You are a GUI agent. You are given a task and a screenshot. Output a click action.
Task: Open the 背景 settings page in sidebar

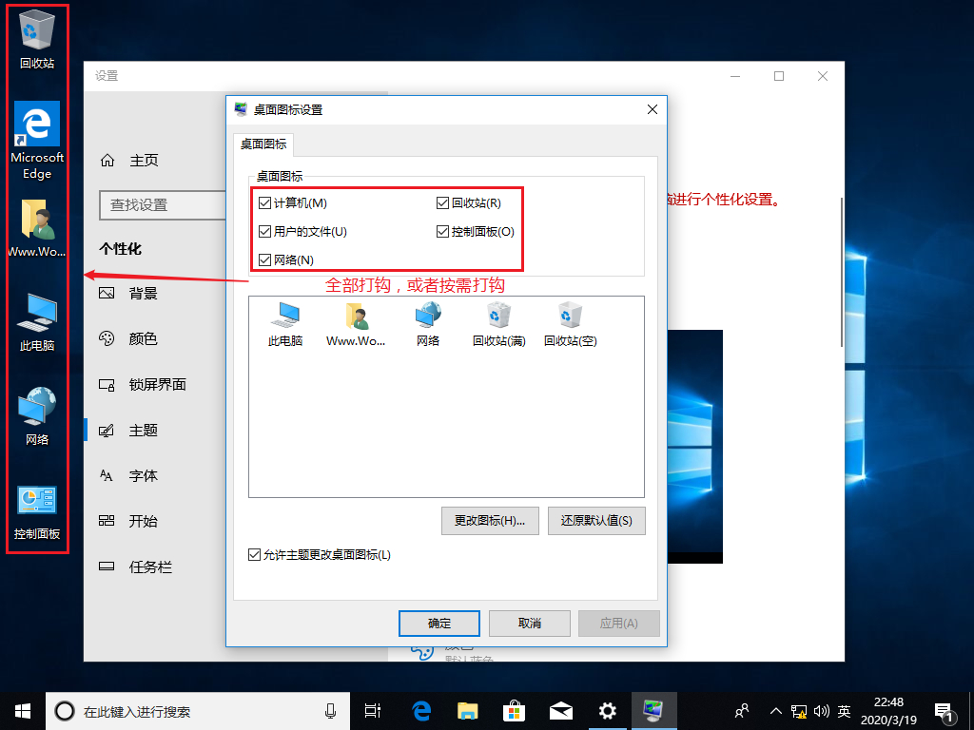[x=143, y=293]
